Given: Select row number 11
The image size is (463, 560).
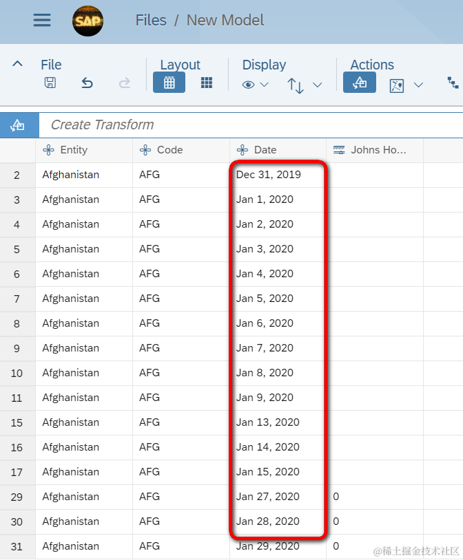Looking at the screenshot, I should [x=17, y=398].
